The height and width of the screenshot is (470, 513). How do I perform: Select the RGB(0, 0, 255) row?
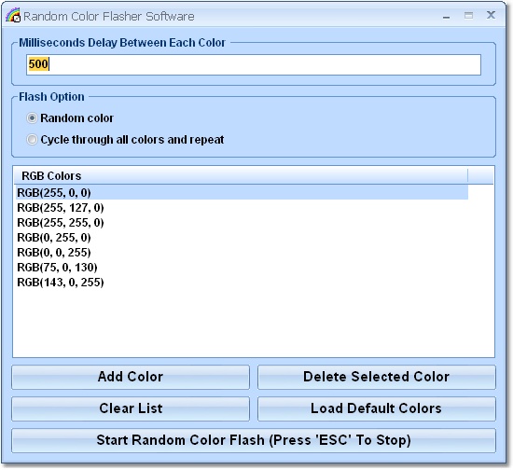click(x=242, y=253)
